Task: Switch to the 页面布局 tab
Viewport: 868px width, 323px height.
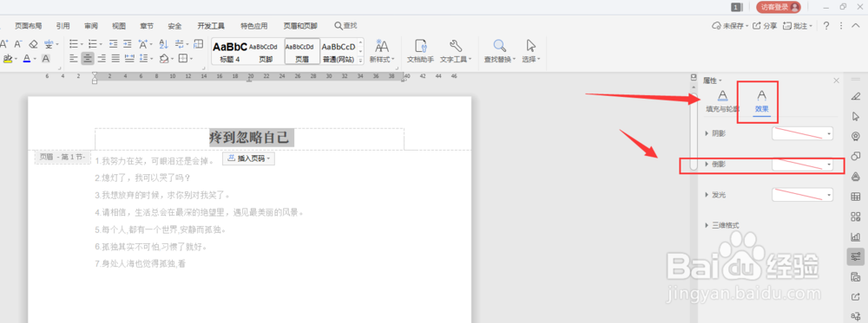Action: click(x=29, y=25)
